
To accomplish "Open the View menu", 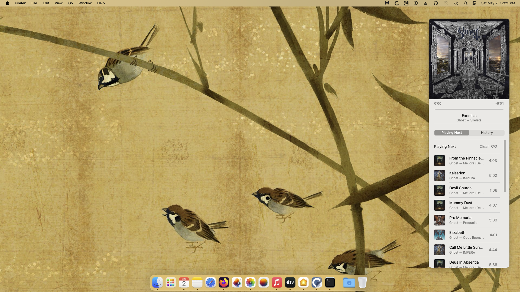I will 58,3.
